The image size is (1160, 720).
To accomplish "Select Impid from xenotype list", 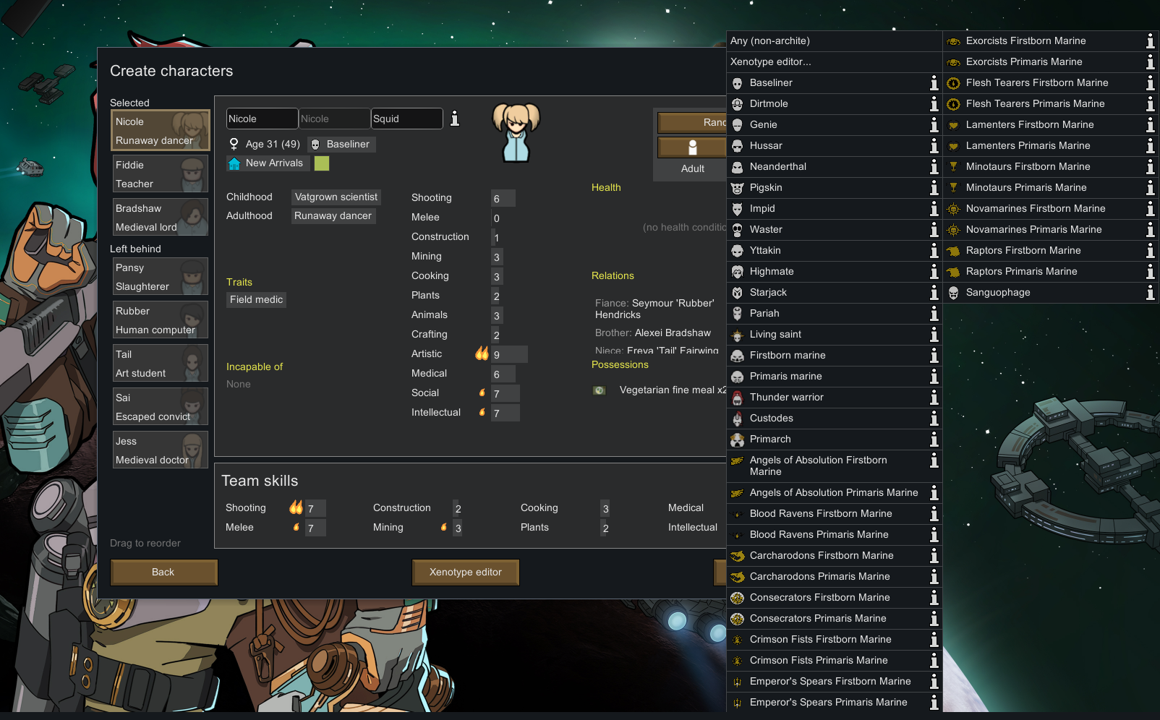I will coord(834,209).
